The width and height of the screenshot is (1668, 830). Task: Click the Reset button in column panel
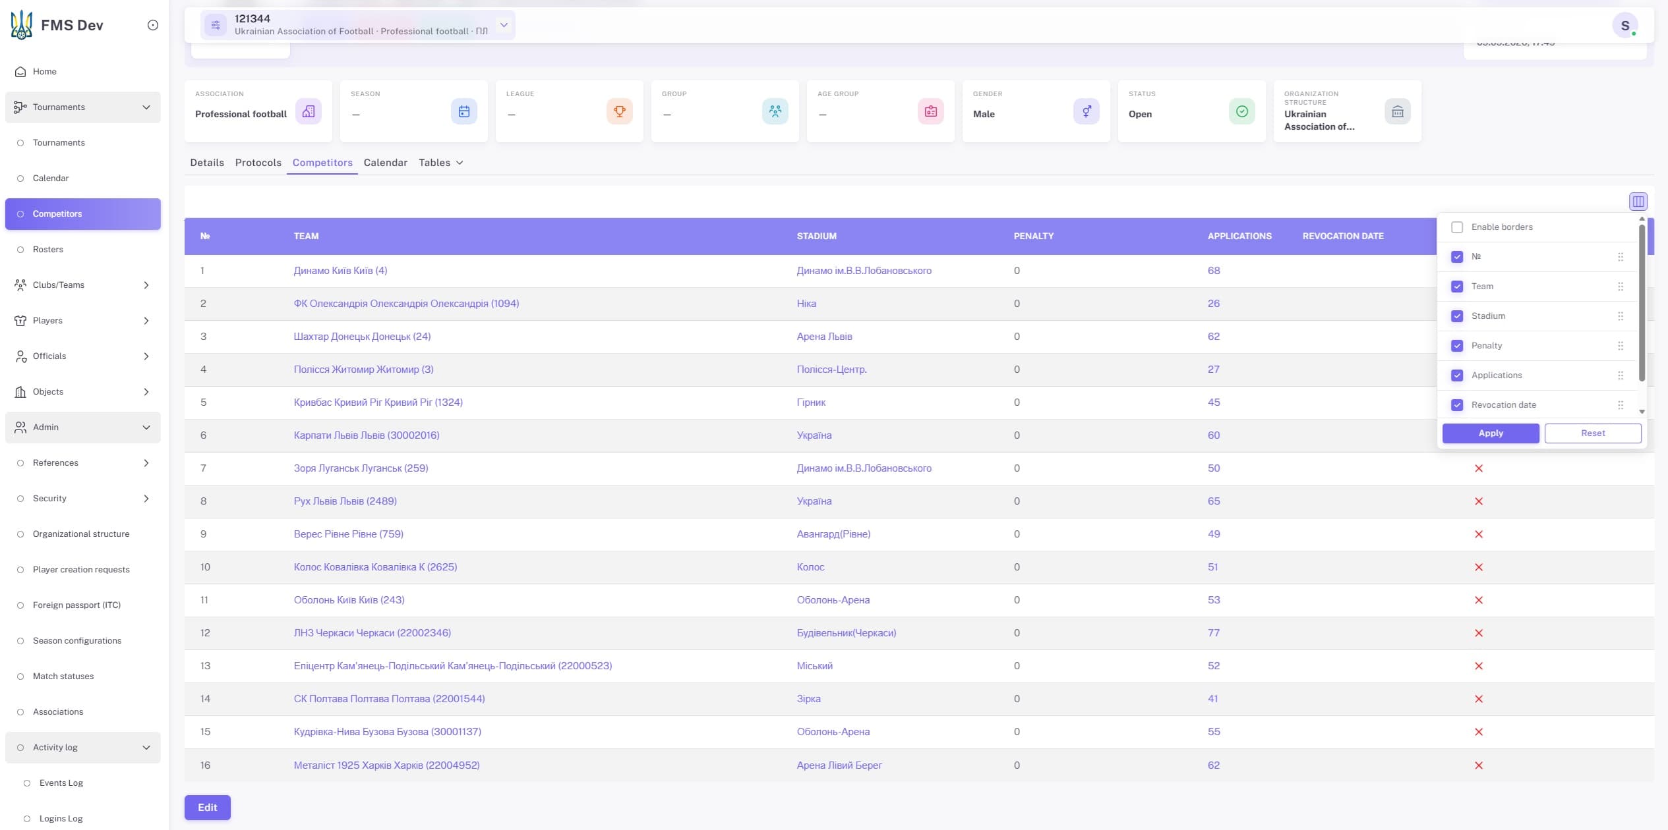coord(1593,433)
